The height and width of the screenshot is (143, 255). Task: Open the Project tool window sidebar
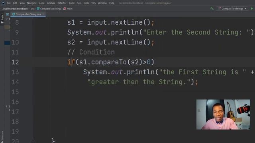tap(2, 18)
